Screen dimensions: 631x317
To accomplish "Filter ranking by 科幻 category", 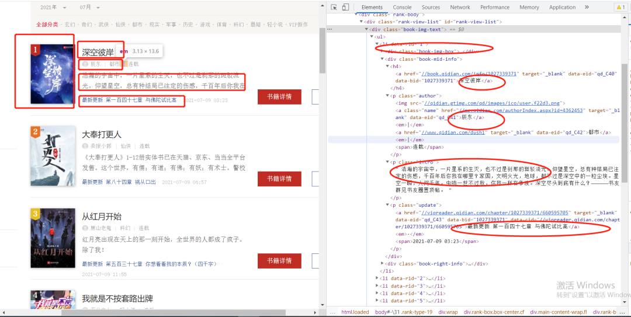I will pos(238,25).
